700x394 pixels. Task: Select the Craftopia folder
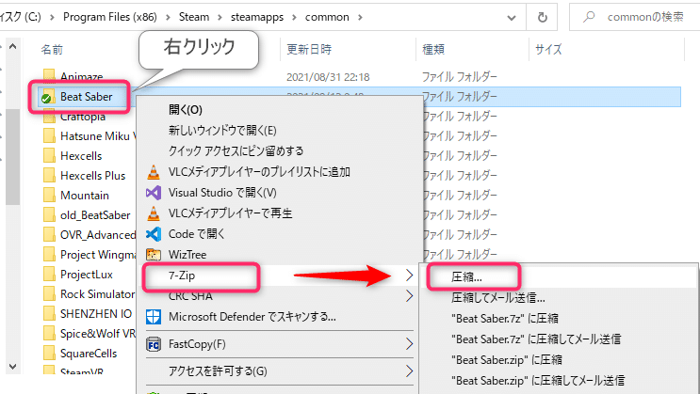[x=83, y=117]
